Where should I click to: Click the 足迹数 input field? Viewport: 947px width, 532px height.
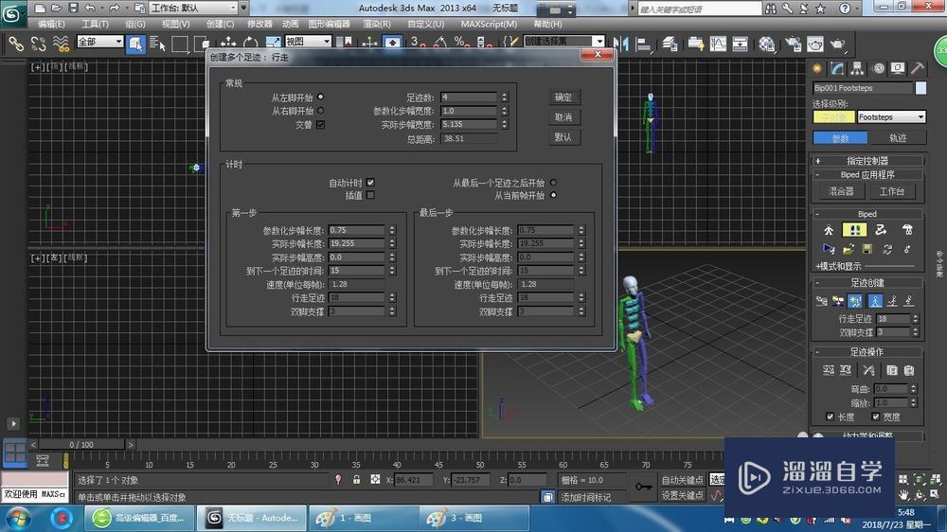469,98
